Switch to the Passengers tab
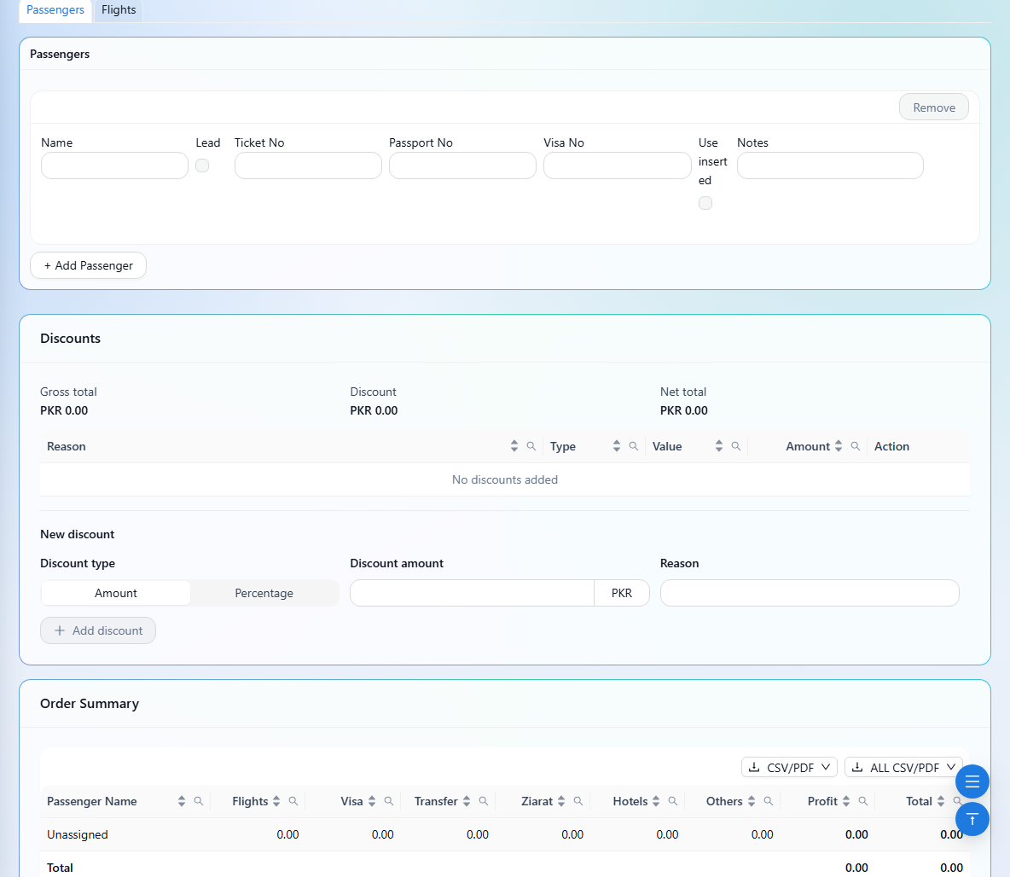The height and width of the screenshot is (877, 1010). pyautogui.click(x=55, y=10)
